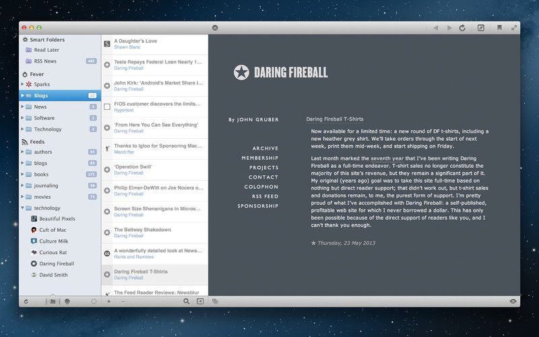Open article 'A Daughter's Love'
The height and width of the screenshot is (337, 539).
coord(155,44)
